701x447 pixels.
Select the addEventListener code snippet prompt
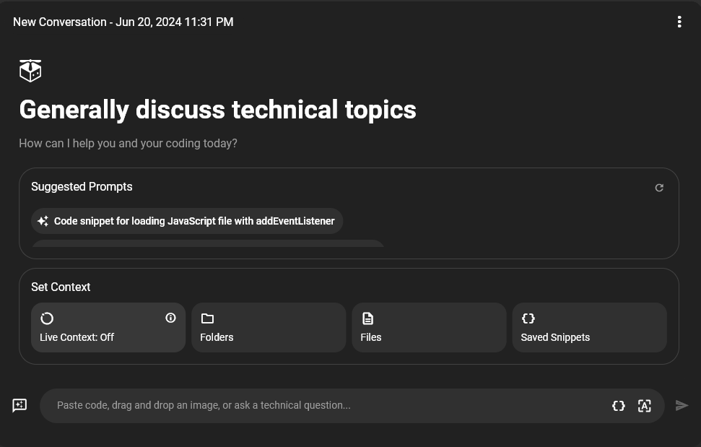193,221
